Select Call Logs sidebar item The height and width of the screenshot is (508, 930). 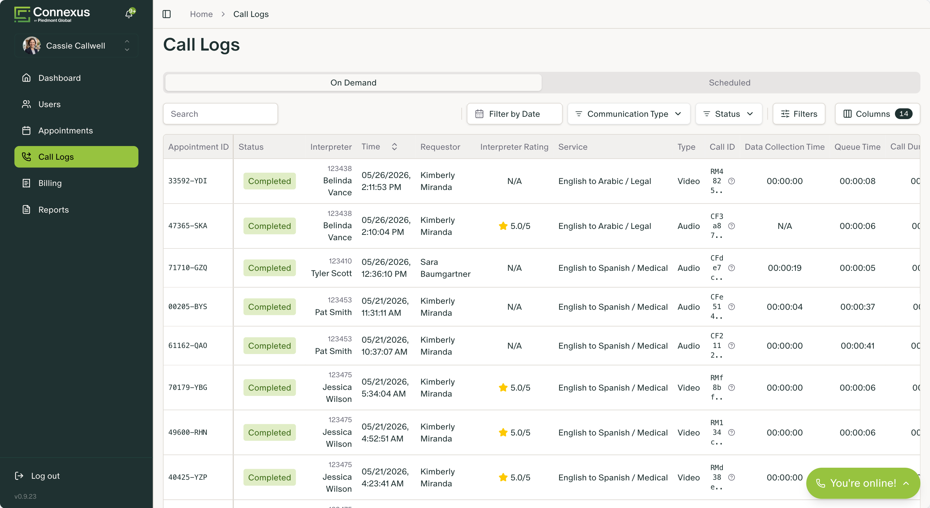click(x=76, y=157)
